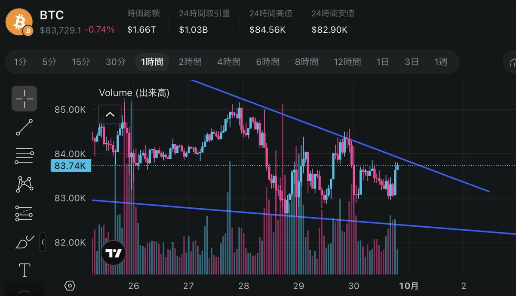516x296 pixels.
Task: Select the text annotation tool
Action: coord(25,271)
